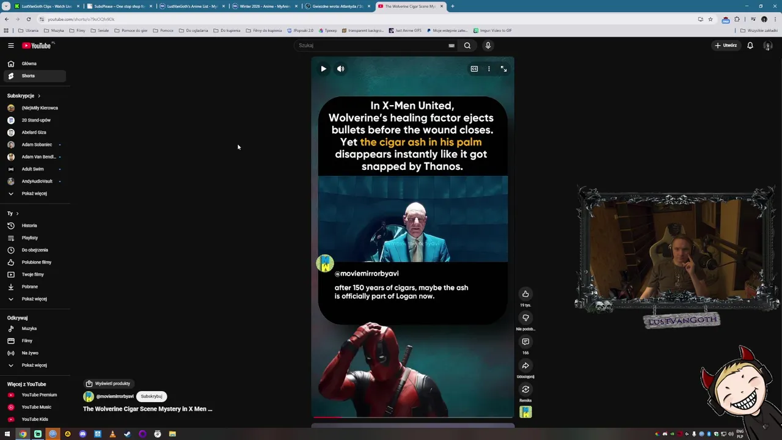The height and width of the screenshot is (440, 782).
Task: Expand the Subskrypcje section chevron
Action: [x=38, y=96]
